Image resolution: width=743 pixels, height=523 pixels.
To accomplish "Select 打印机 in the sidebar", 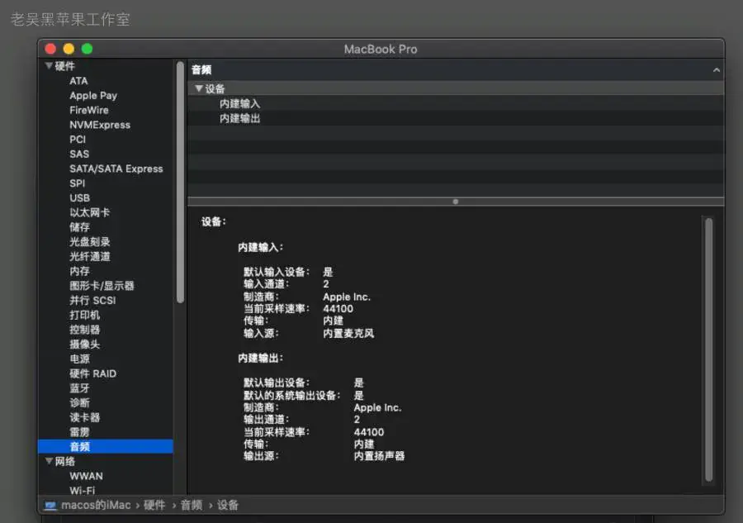I will 85,316.
